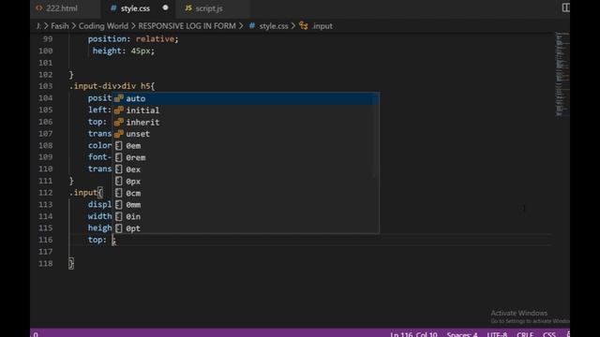Select the initial suggestion
The width and height of the screenshot is (600, 337).
click(x=246, y=110)
